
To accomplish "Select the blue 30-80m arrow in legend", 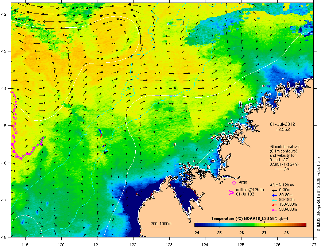I will coord(274,195).
